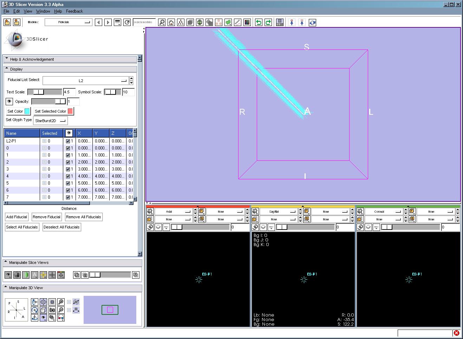Screen dimensions: 463x339
Task: Click the Add Fiducial button
Action: click(x=17, y=217)
